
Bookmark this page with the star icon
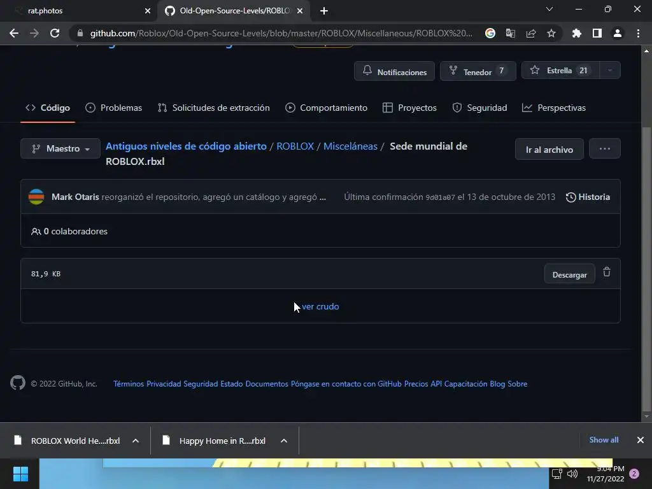(x=551, y=33)
